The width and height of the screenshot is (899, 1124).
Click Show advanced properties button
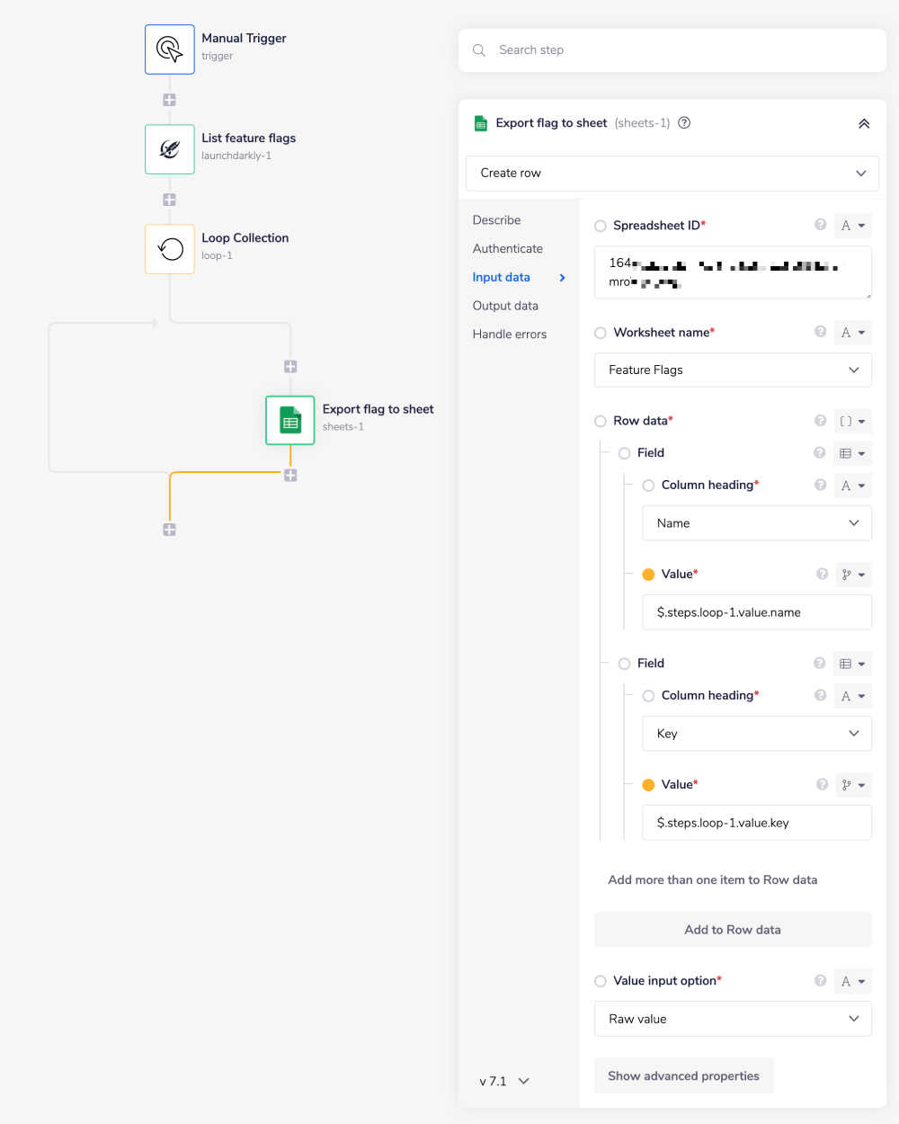683,1076
